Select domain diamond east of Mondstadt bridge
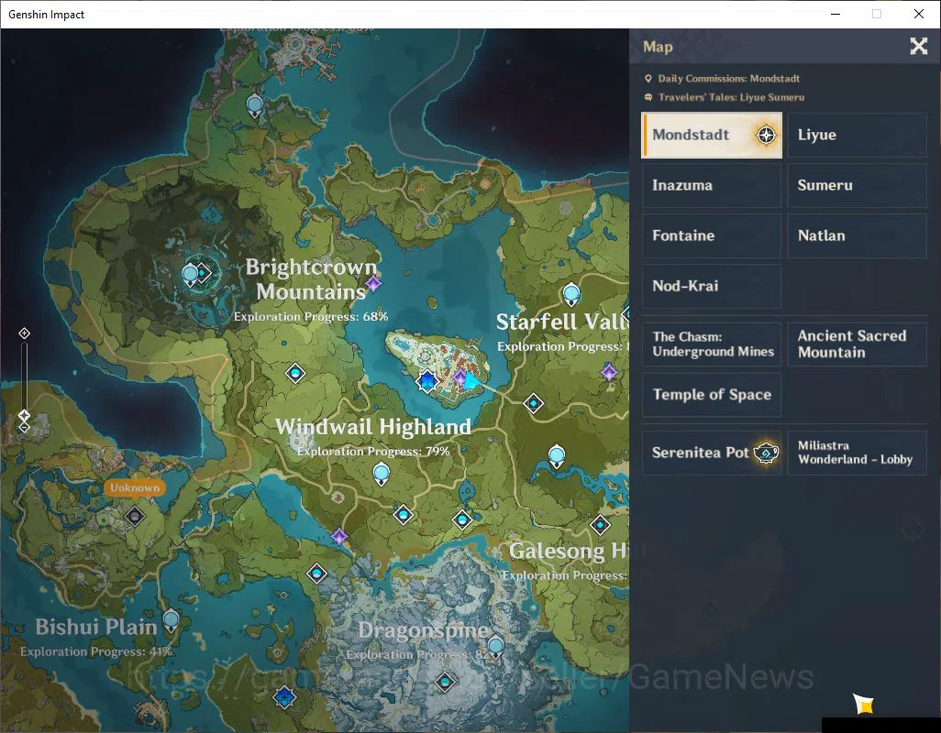 click(x=533, y=403)
